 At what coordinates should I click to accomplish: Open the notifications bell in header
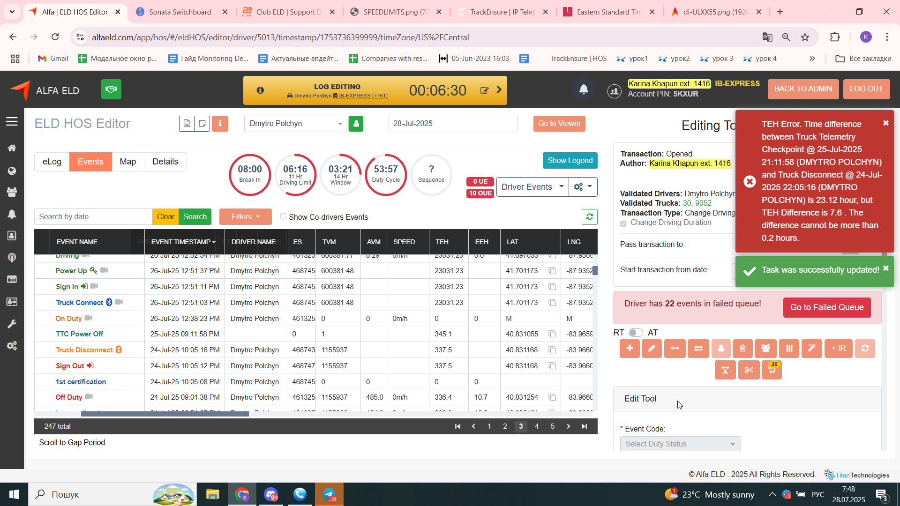point(584,89)
